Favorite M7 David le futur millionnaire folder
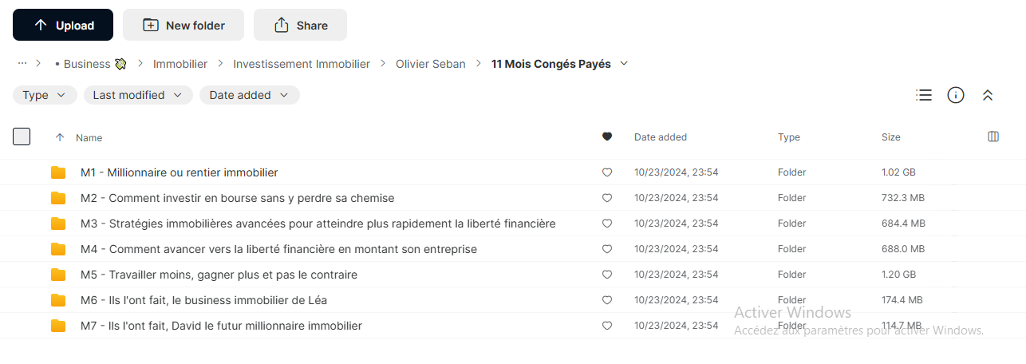The height and width of the screenshot is (364, 1026). tap(607, 326)
